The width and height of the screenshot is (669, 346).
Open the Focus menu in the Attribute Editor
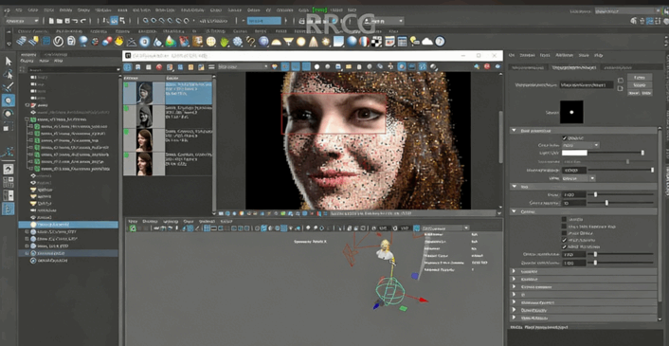click(545, 56)
